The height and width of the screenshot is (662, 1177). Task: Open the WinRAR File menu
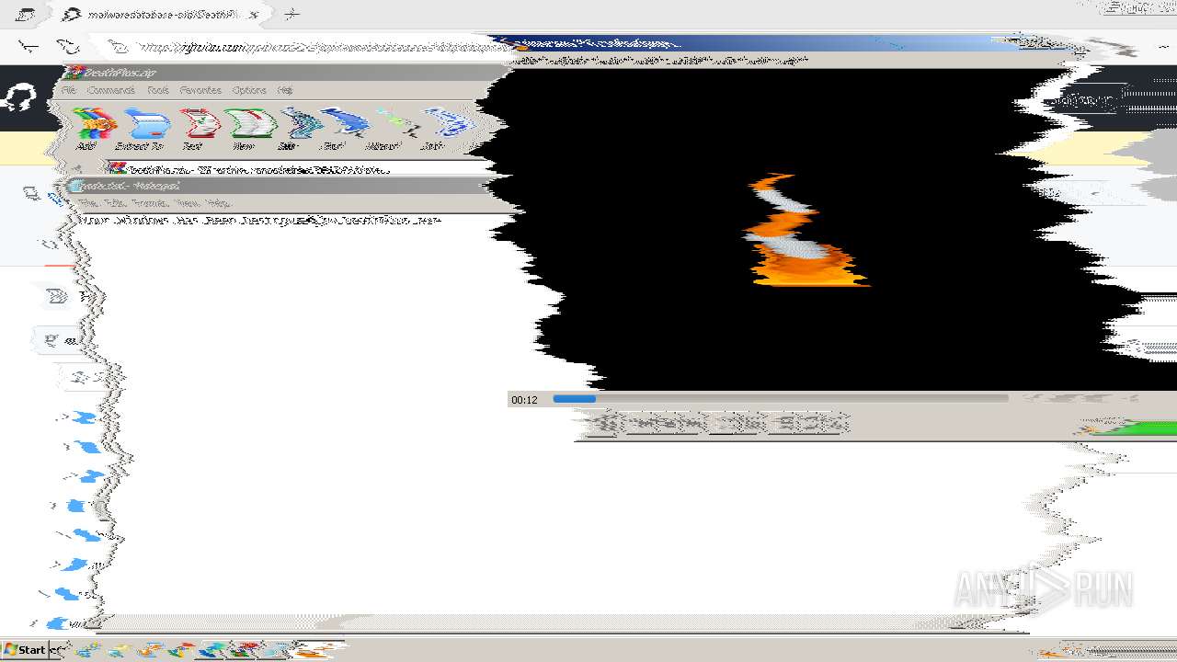point(69,90)
